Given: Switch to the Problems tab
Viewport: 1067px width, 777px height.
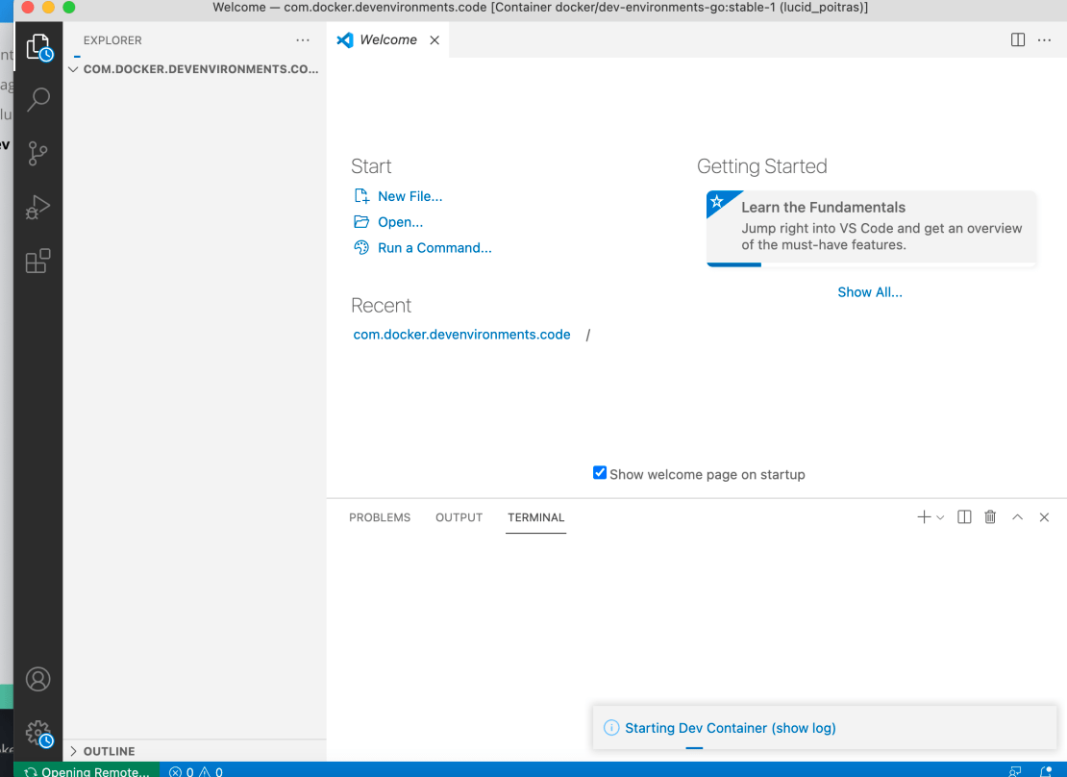Looking at the screenshot, I should [x=380, y=517].
